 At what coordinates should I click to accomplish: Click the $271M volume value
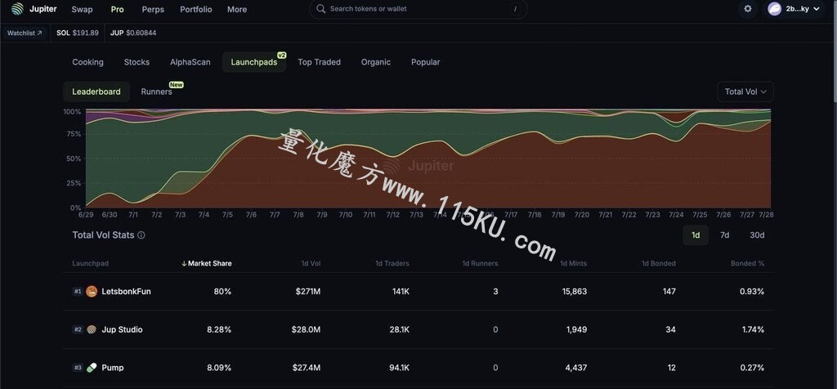point(308,292)
